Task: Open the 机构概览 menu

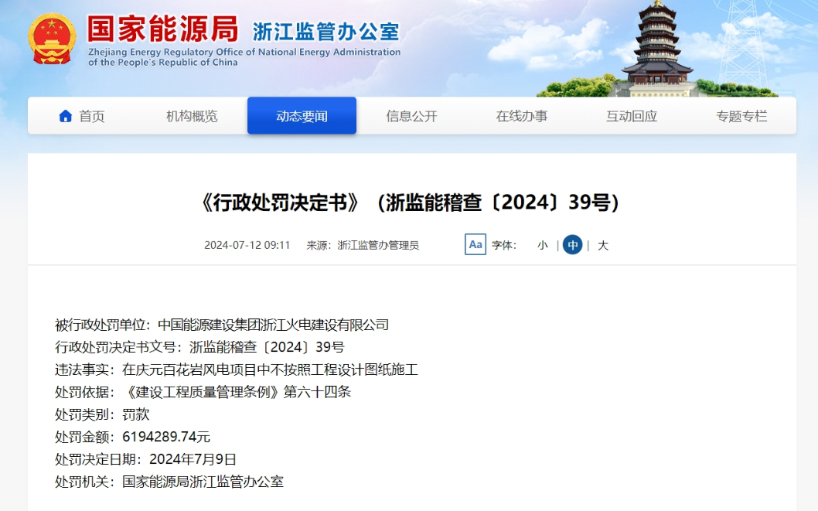Action: pyautogui.click(x=192, y=116)
